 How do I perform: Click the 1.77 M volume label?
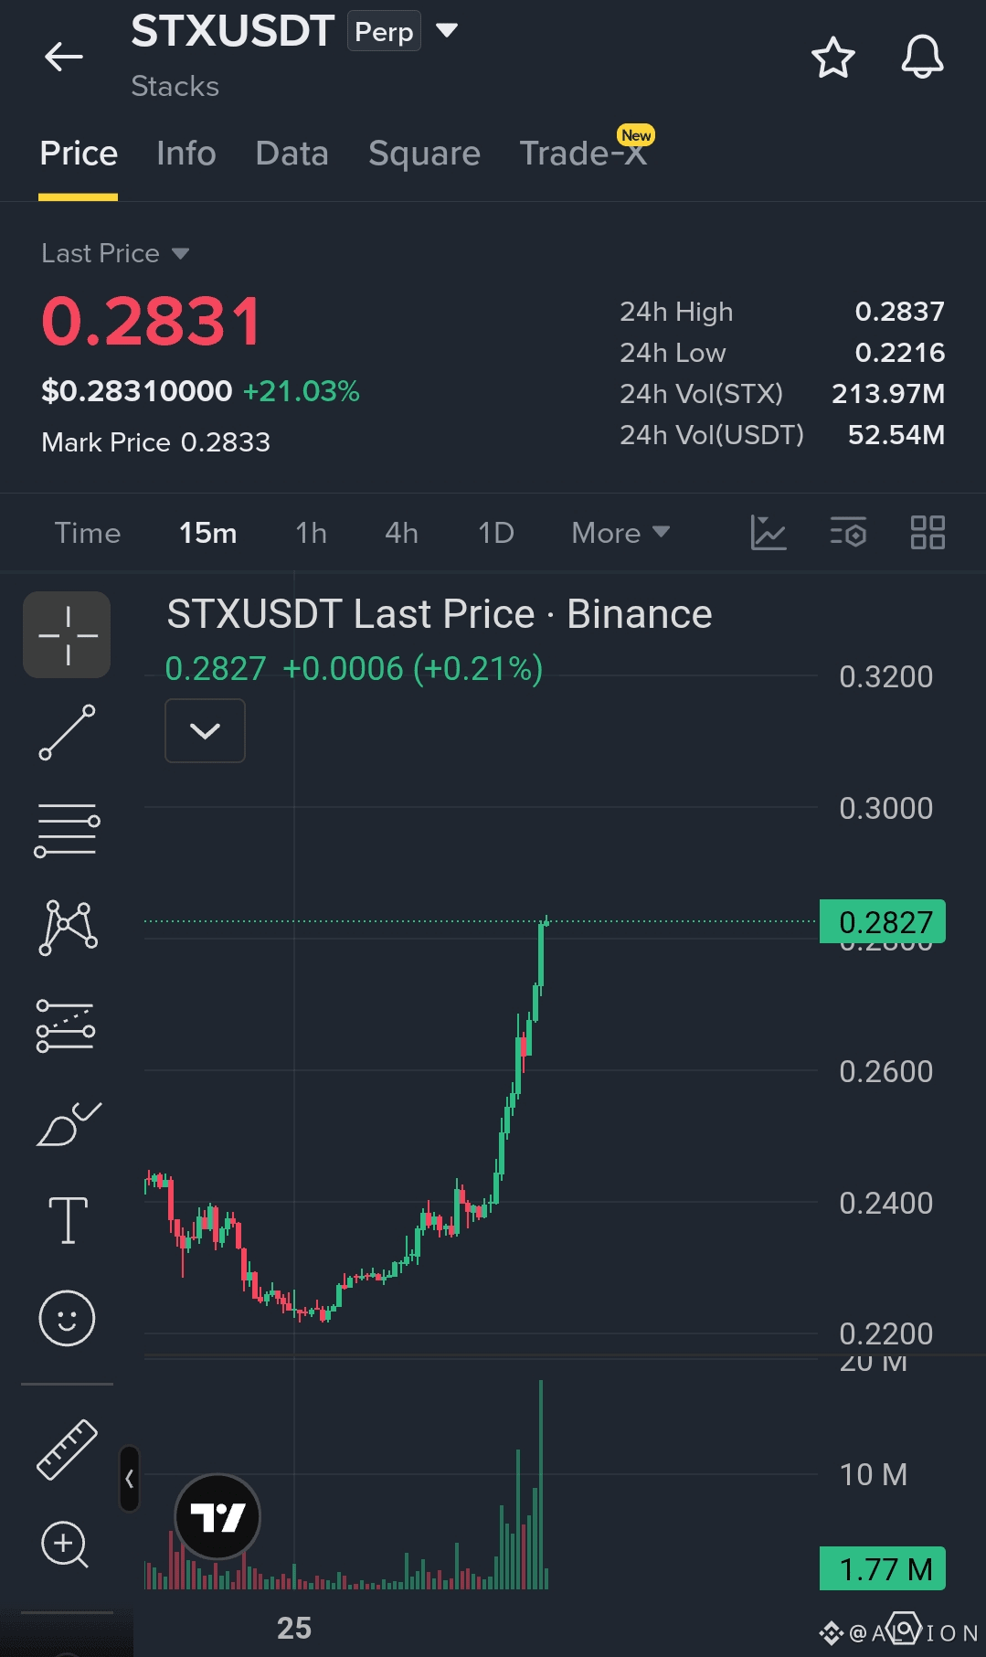883,1569
